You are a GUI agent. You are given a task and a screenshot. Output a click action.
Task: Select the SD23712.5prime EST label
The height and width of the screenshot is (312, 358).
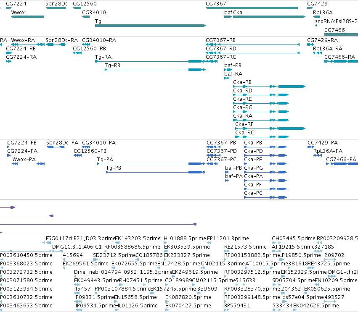pyautogui.click(x=114, y=255)
